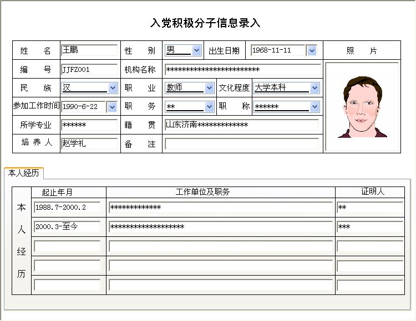Expand the 参加工作时间 date dropdown
Viewport: 416px width, 321px height.
point(111,107)
